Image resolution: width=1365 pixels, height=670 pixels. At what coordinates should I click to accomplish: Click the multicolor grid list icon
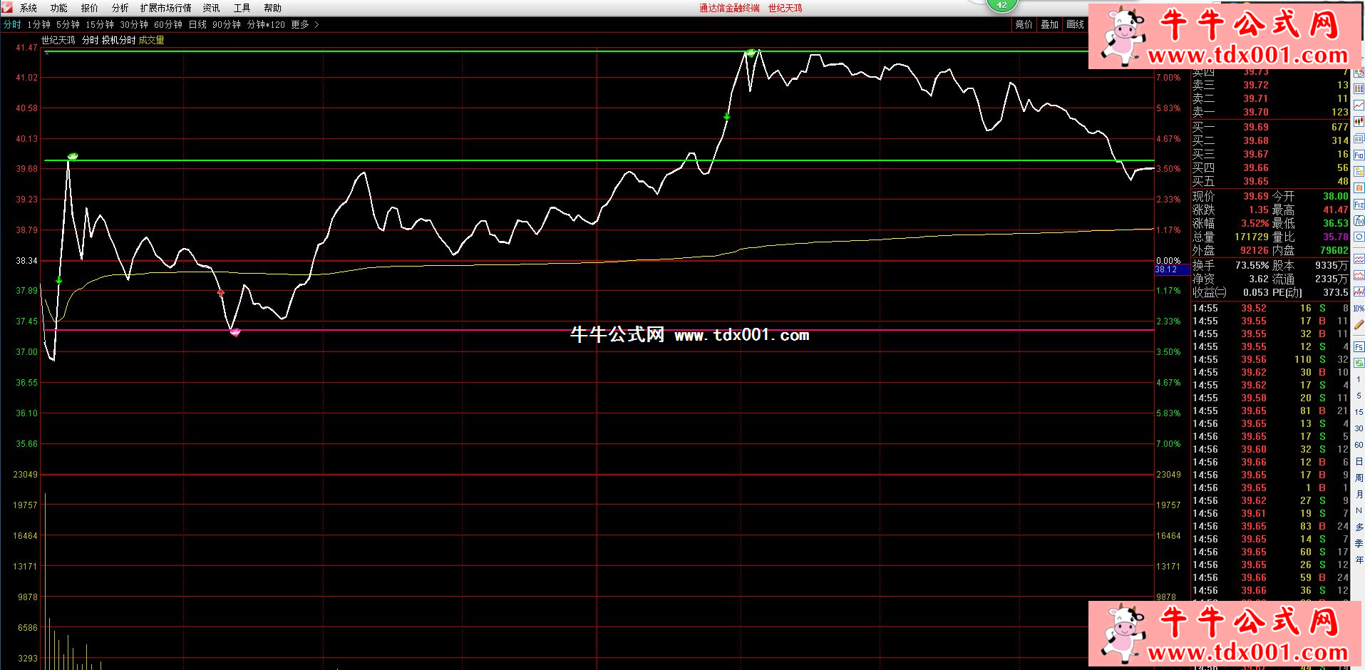[1359, 89]
